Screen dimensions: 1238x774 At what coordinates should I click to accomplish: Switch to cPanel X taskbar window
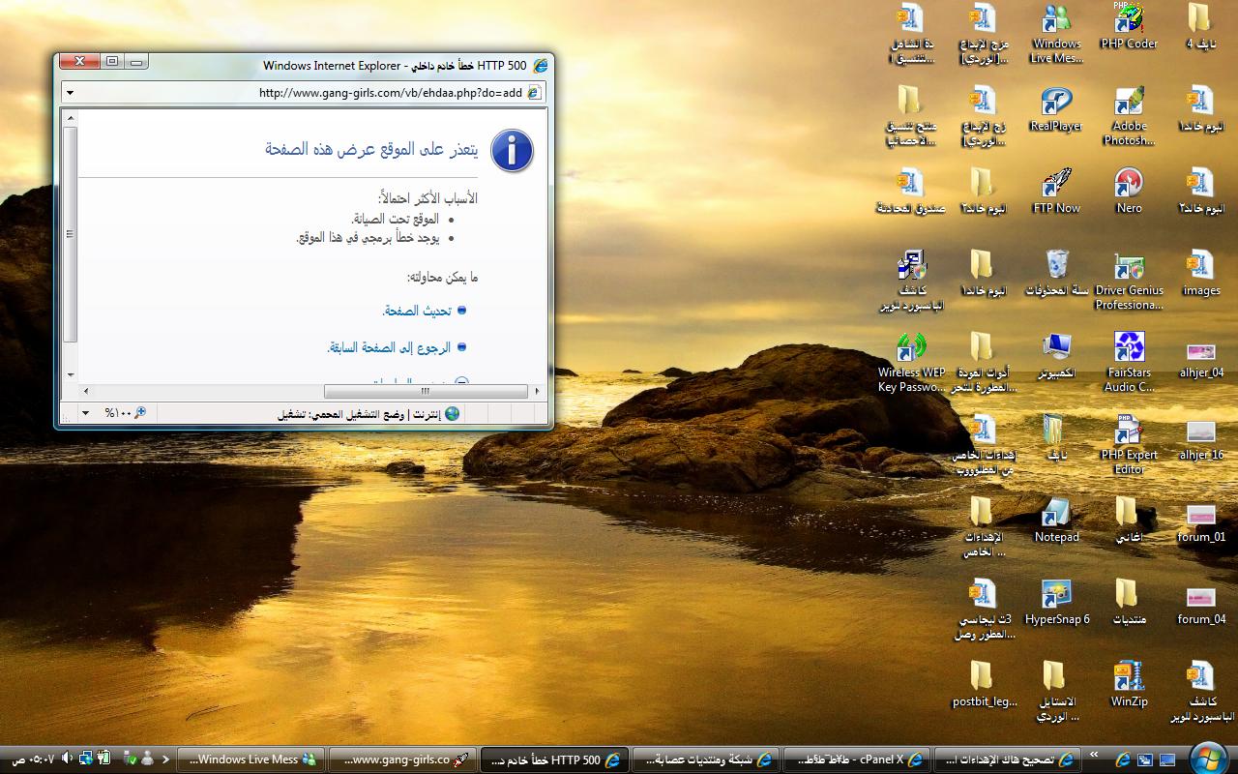coord(855,759)
